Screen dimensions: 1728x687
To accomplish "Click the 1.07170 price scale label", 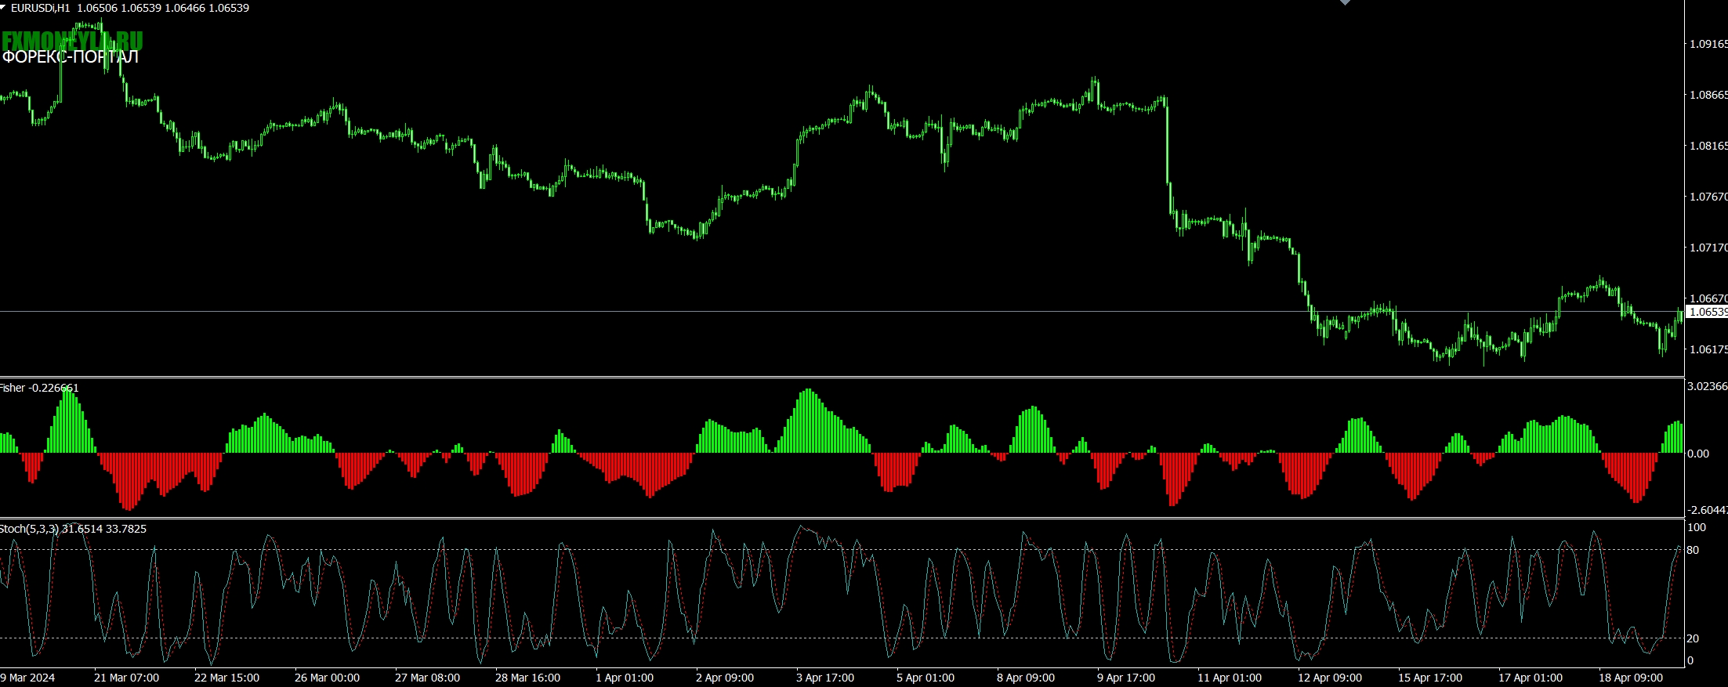I will [1708, 248].
